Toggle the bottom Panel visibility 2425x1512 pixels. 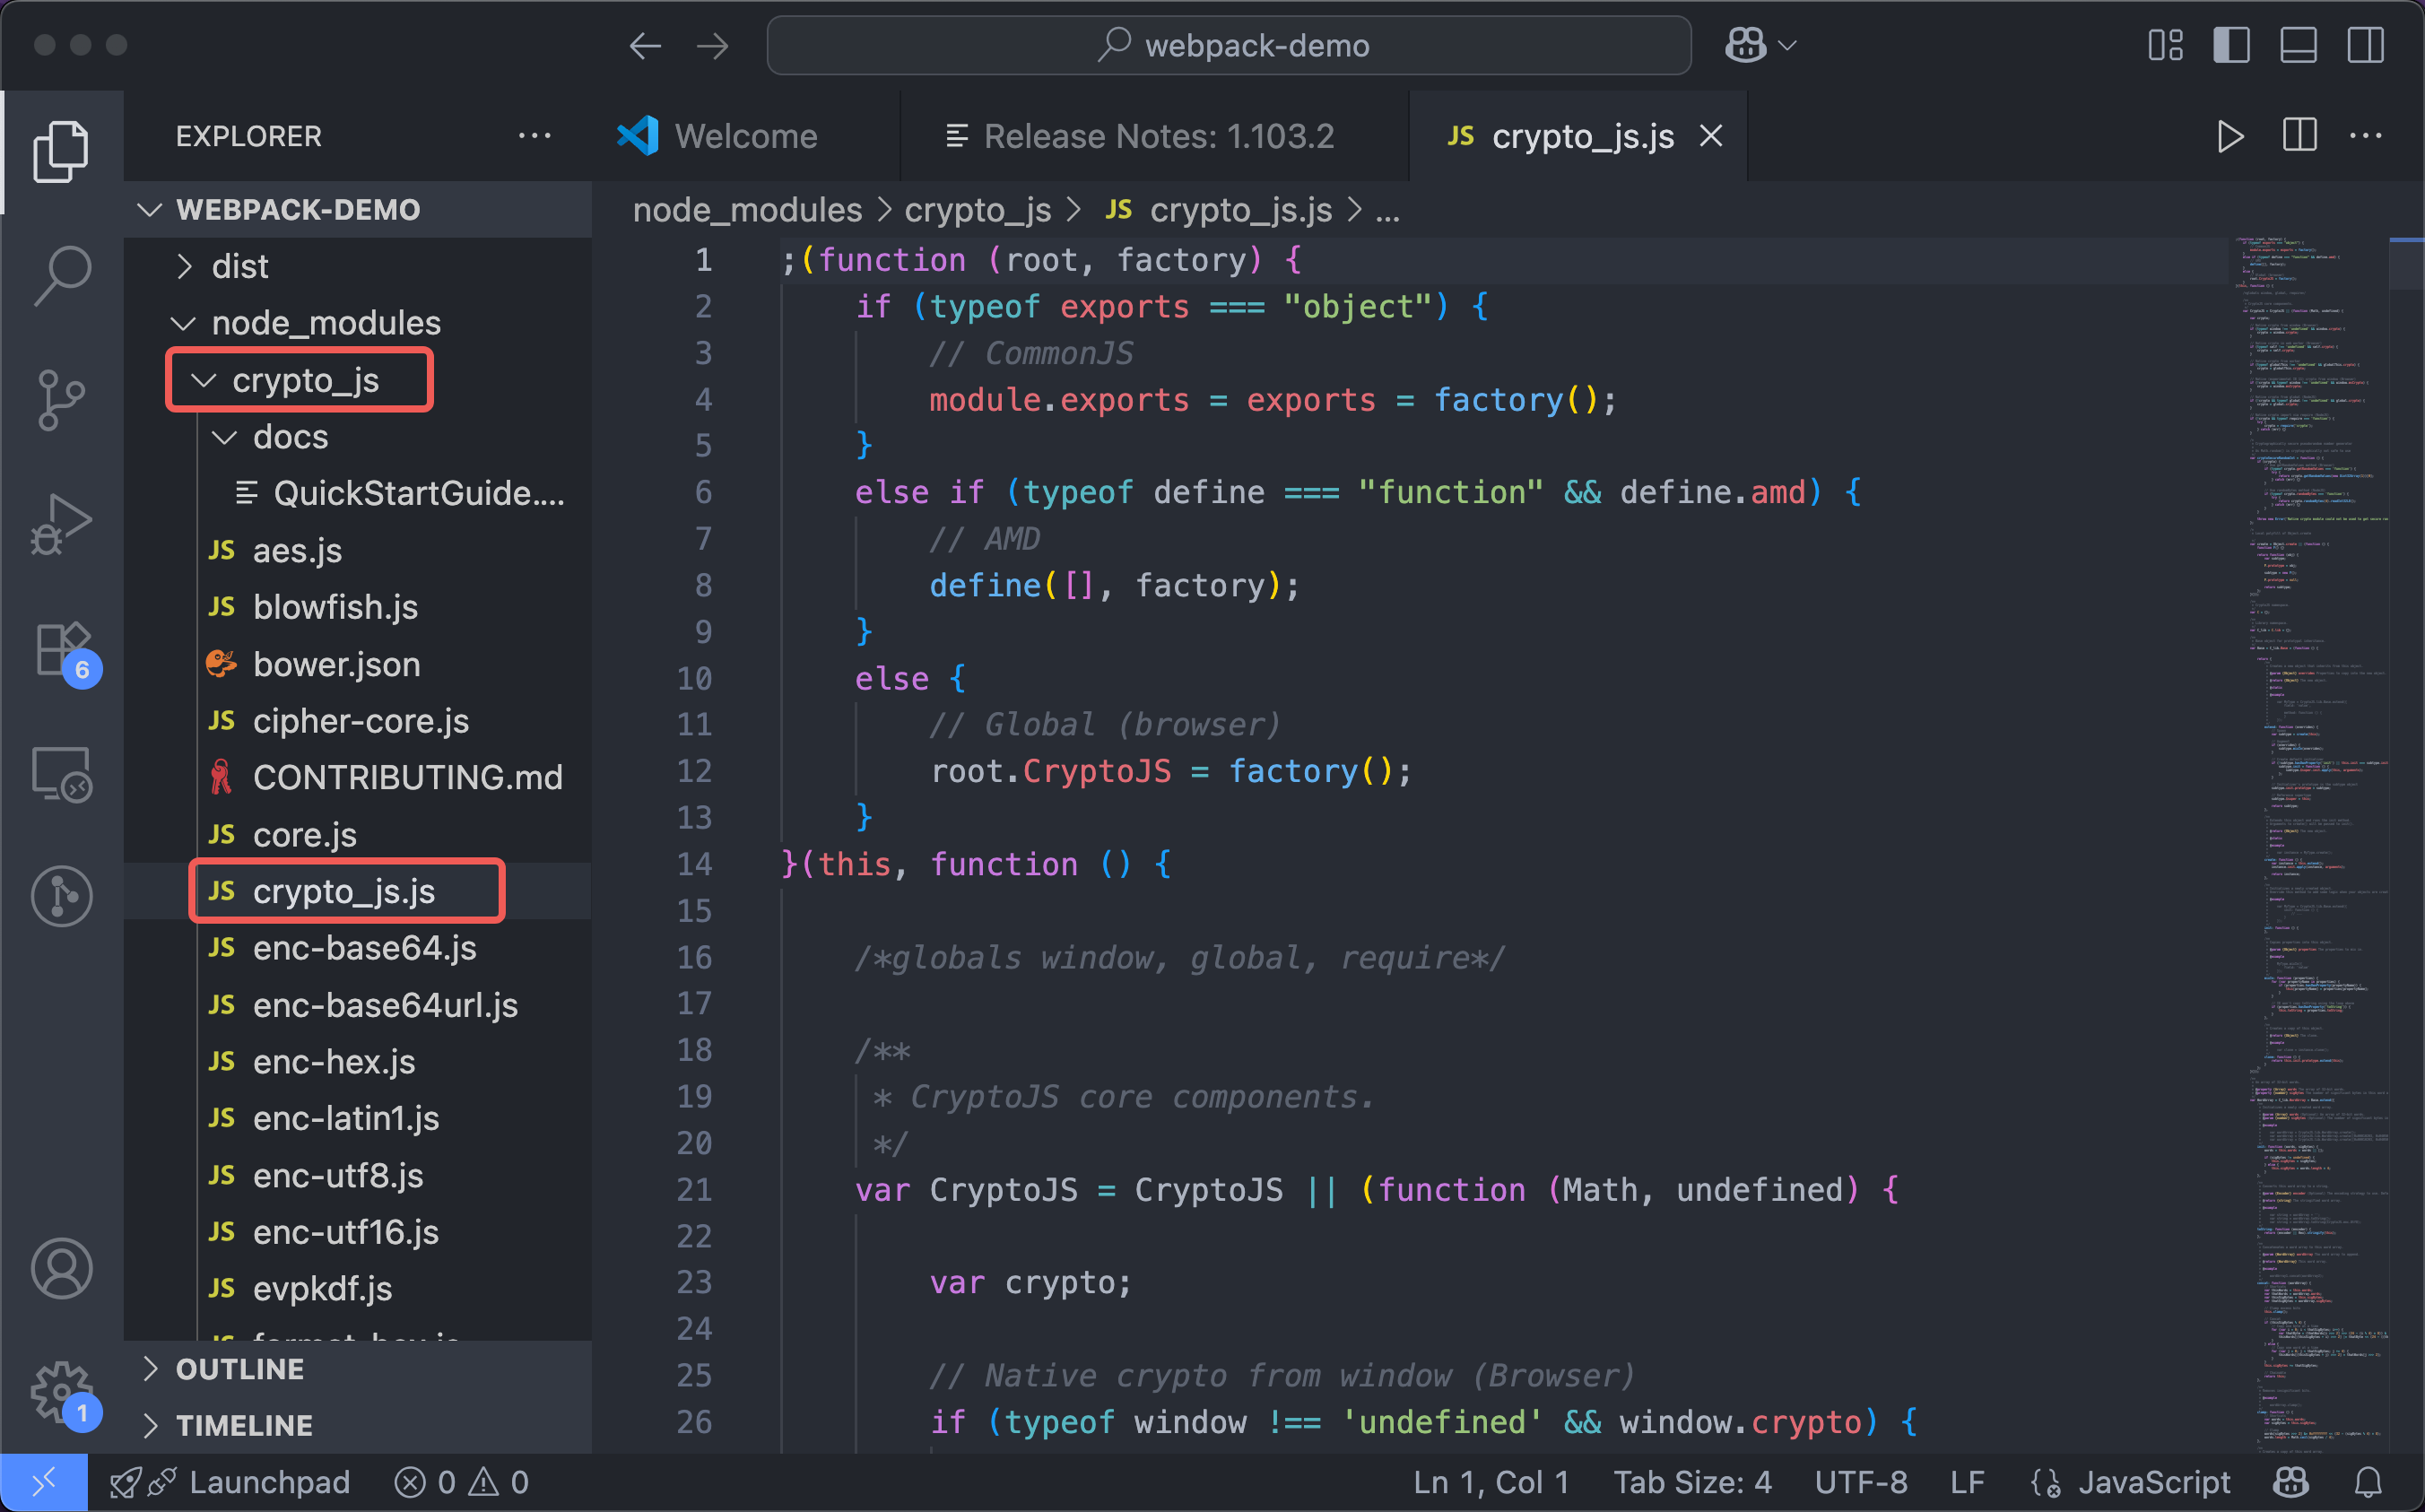[2298, 45]
